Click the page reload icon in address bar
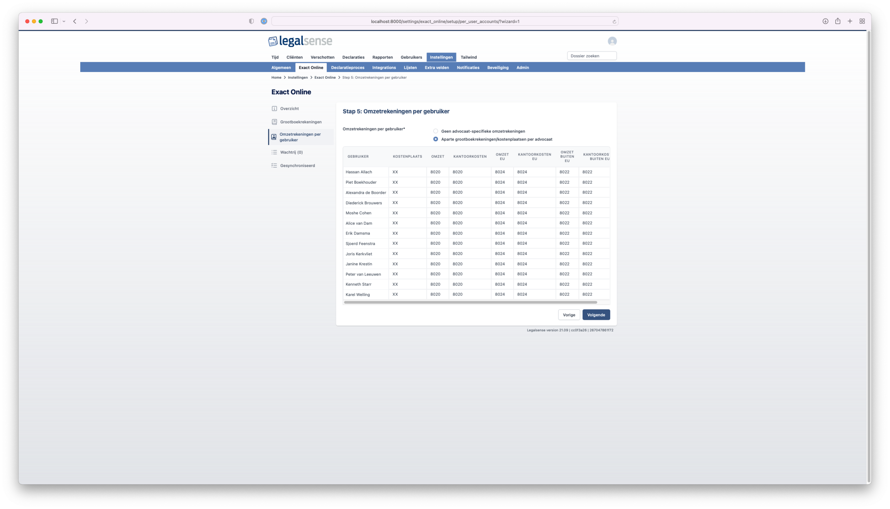890x509 pixels. click(614, 21)
